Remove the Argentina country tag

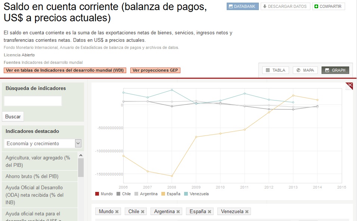click(x=178, y=212)
